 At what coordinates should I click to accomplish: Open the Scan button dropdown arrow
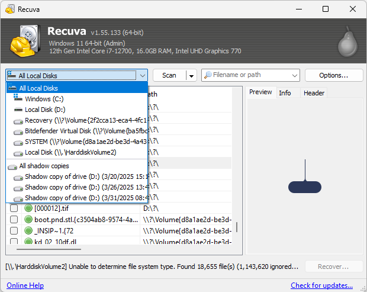[x=191, y=76]
